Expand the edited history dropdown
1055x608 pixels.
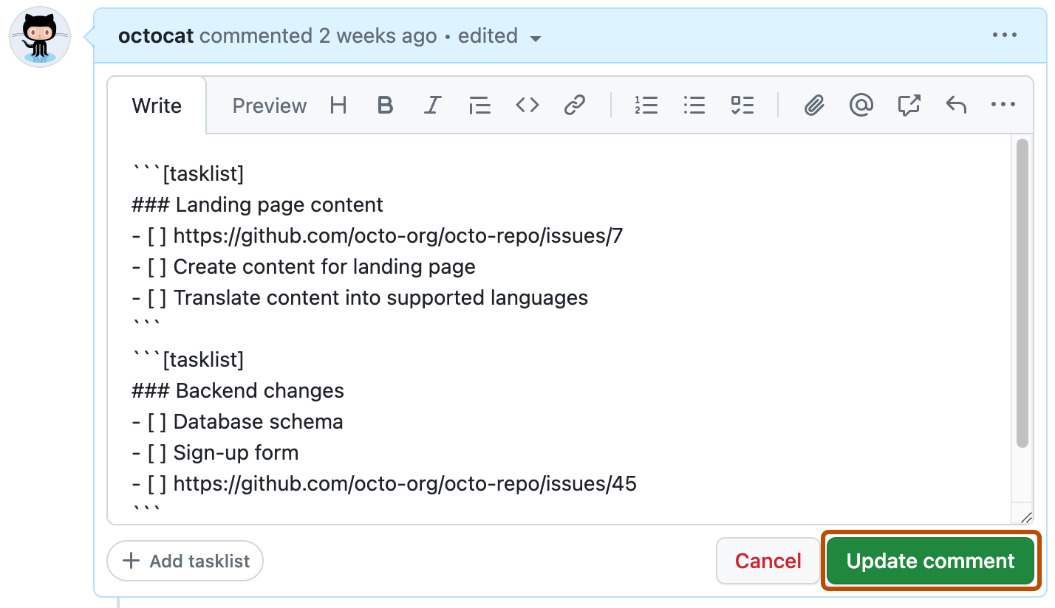tap(536, 38)
